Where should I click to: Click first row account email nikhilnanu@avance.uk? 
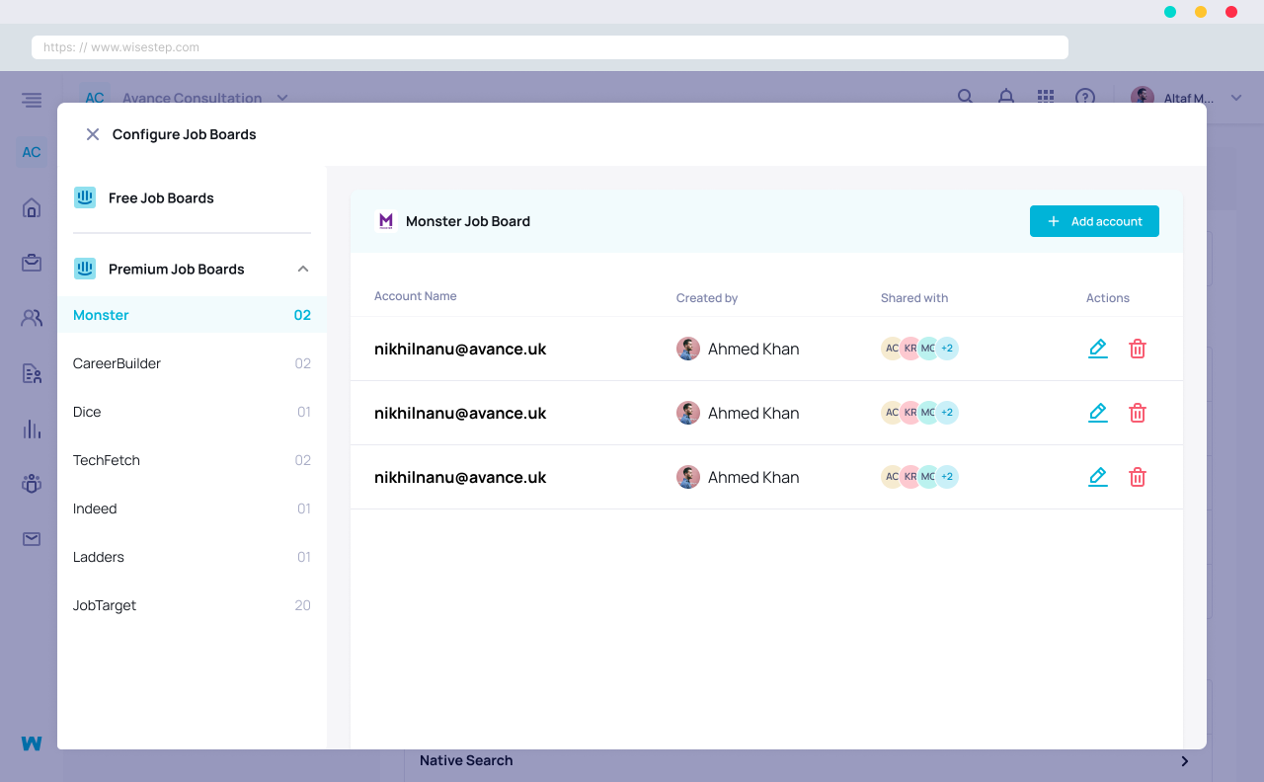click(x=460, y=349)
